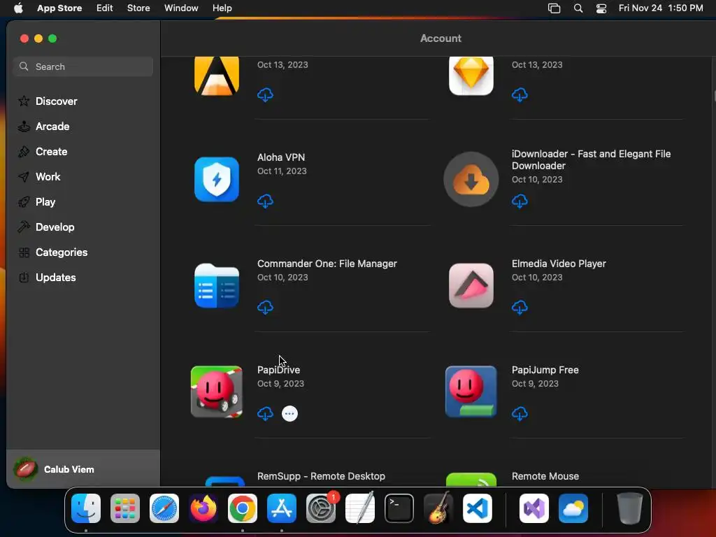Click Commander One: File Manager title
Screen dimensions: 716x537
click(x=327, y=264)
